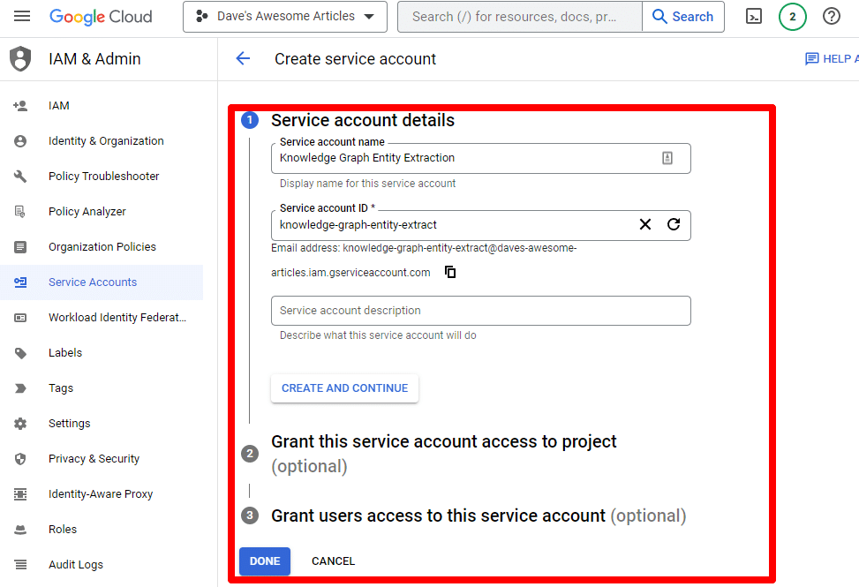859x587 pixels.
Task: Open the Dave's Awesome Articles project selector
Action: [x=284, y=17]
